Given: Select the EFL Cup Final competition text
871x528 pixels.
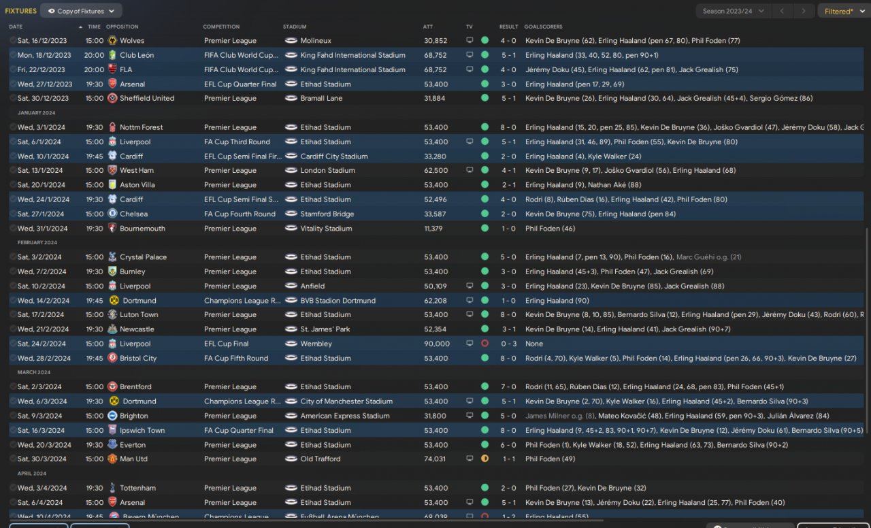Looking at the screenshot, I should click(227, 344).
